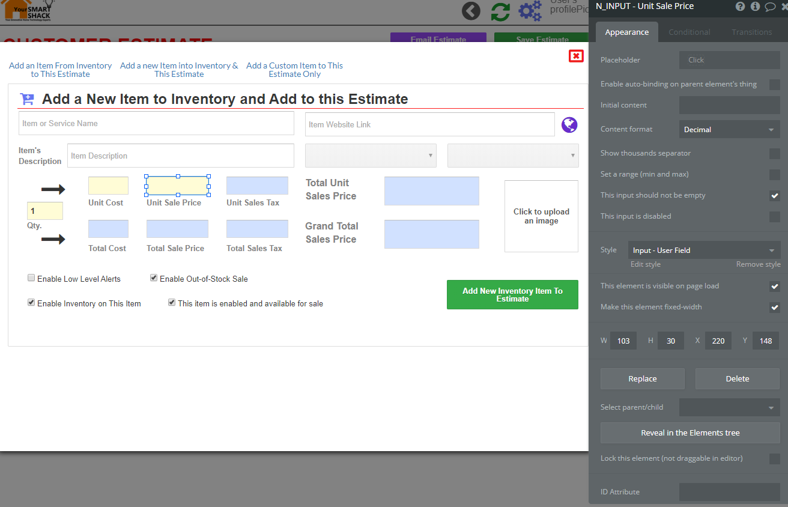Close the popup with the red X
Viewport: 788px width, 507px height.
(576, 56)
